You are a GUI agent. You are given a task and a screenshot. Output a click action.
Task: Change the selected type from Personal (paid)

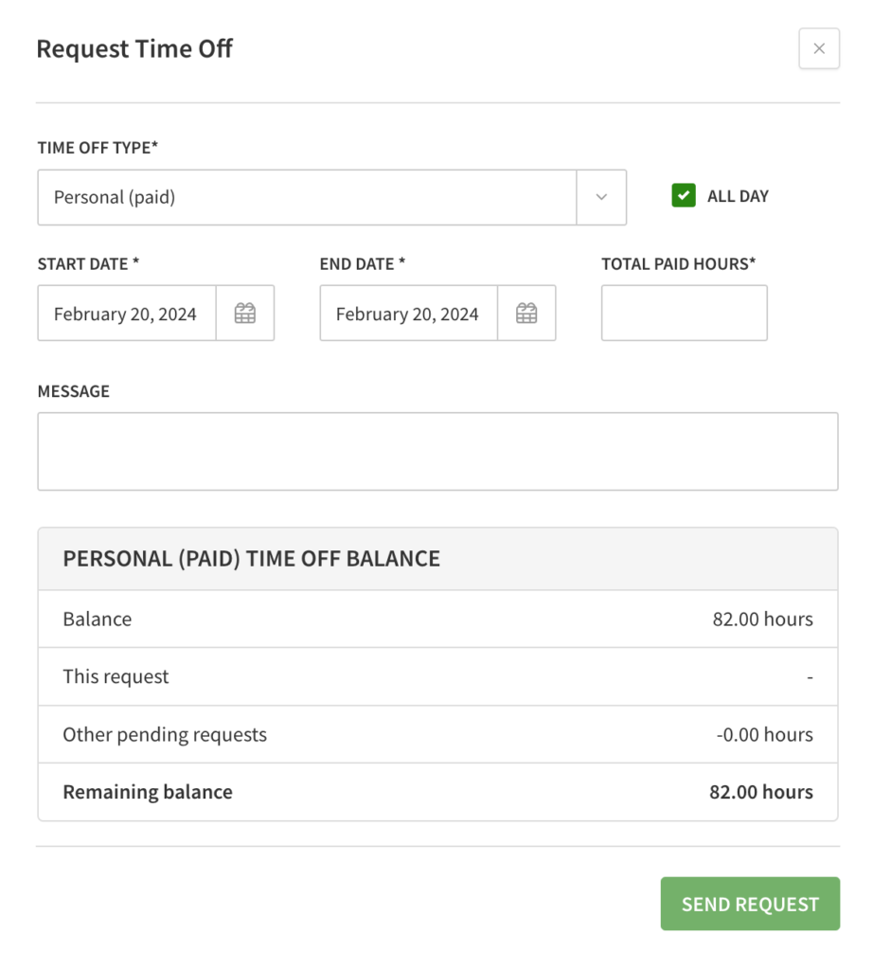coord(308,197)
